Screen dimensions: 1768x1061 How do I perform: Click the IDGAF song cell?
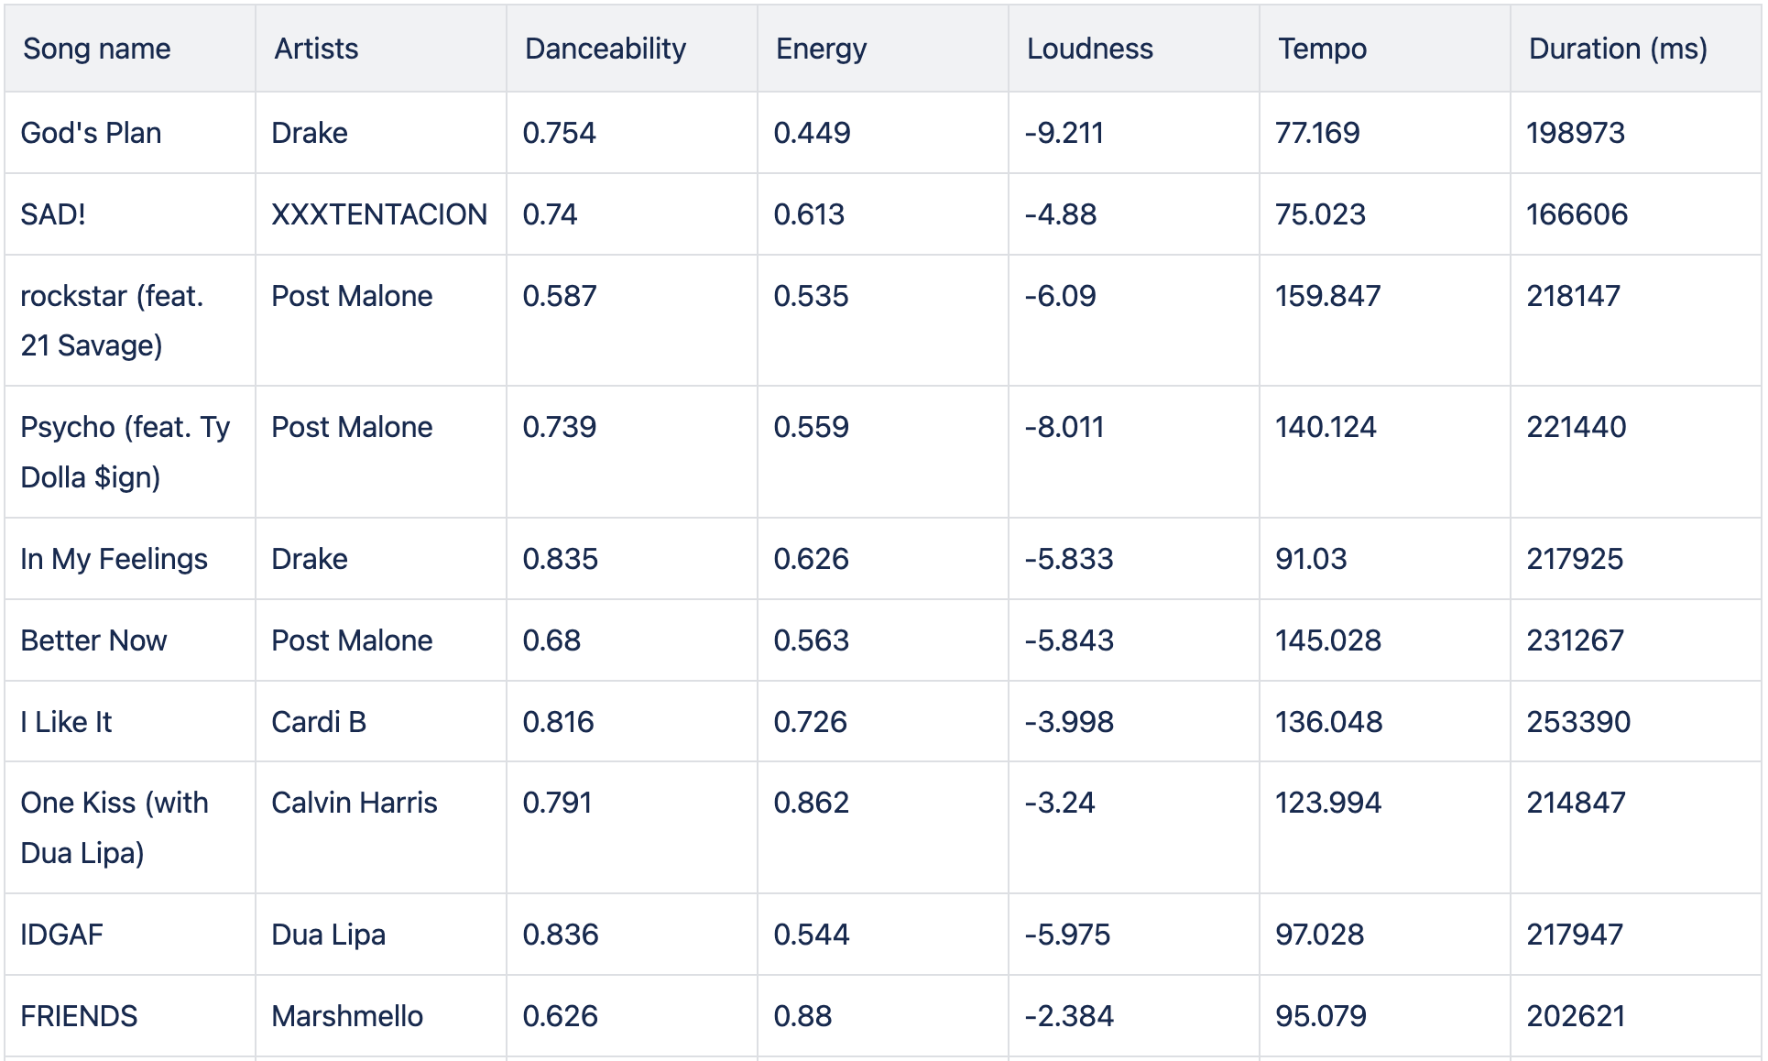61,935
